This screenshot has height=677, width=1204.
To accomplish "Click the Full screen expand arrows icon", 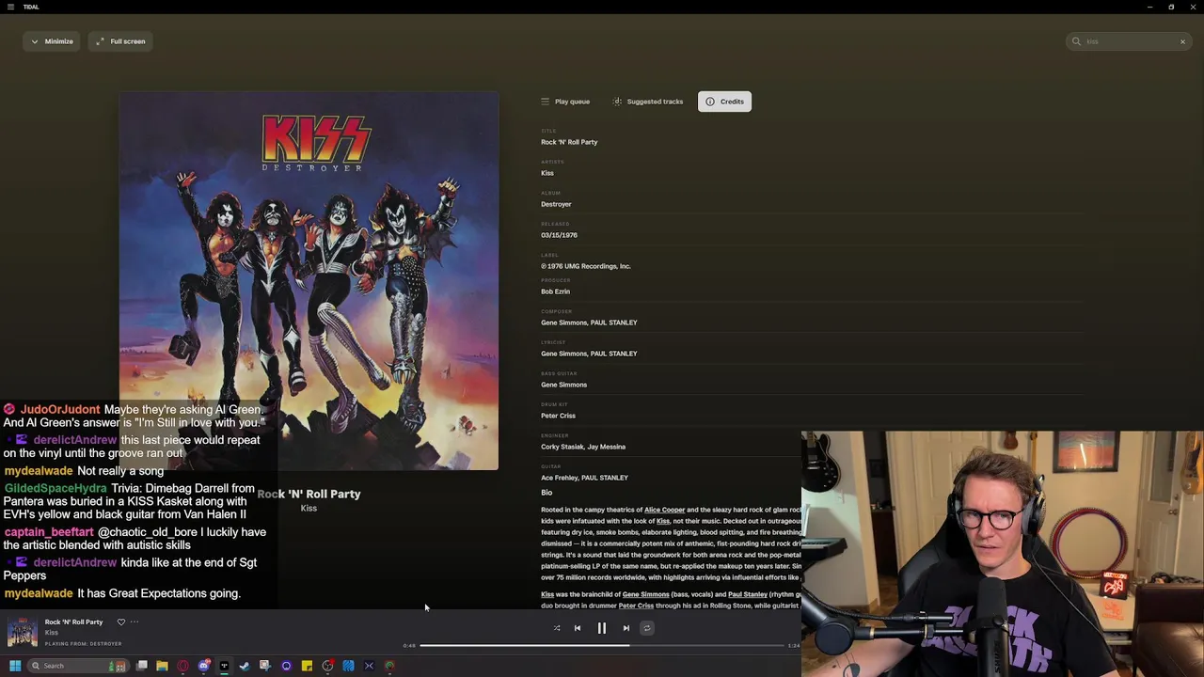I will [101, 41].
